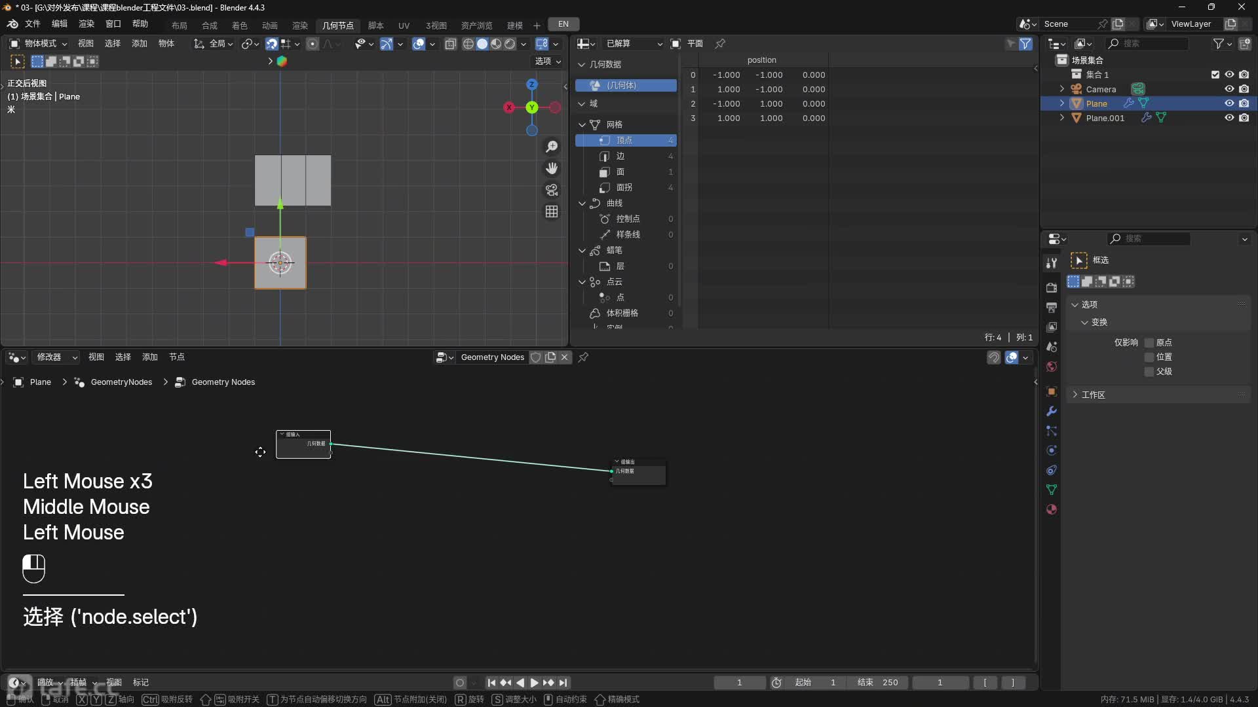
Task: Select rendered viewport shading mode
Action: point(510,44)
